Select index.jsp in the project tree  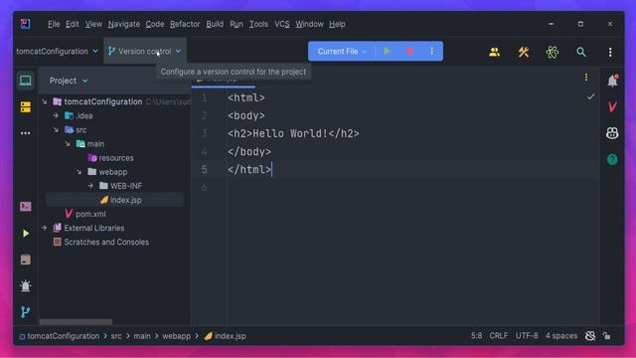(115, 200)
